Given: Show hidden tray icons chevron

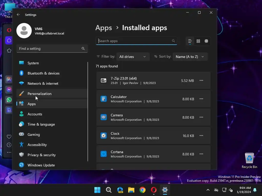Looking at the screenshot, I should [208, 190].
